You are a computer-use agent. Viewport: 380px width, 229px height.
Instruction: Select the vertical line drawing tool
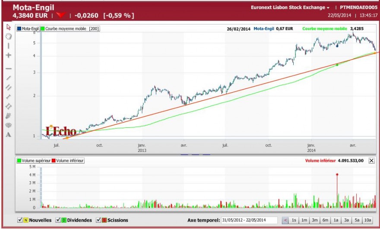point(9,46)
